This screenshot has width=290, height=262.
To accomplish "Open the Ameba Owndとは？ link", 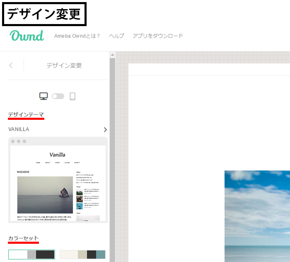I will coord(77,36).
